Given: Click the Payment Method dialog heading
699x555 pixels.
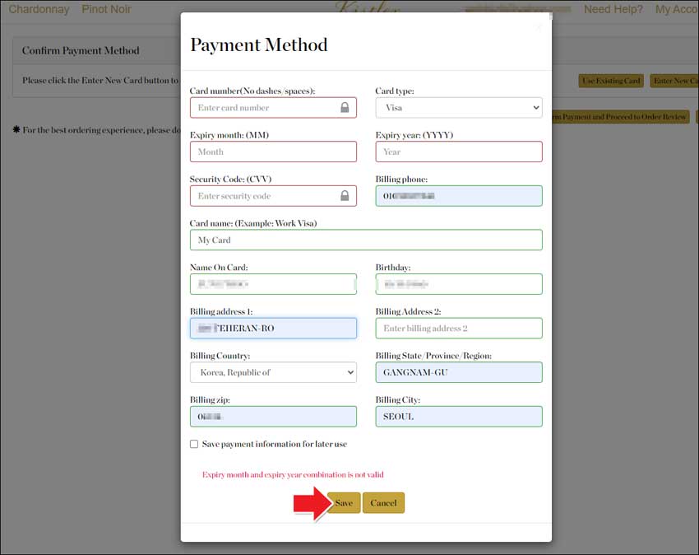Looking at the screenshot, I should click(x=258, y=44).
